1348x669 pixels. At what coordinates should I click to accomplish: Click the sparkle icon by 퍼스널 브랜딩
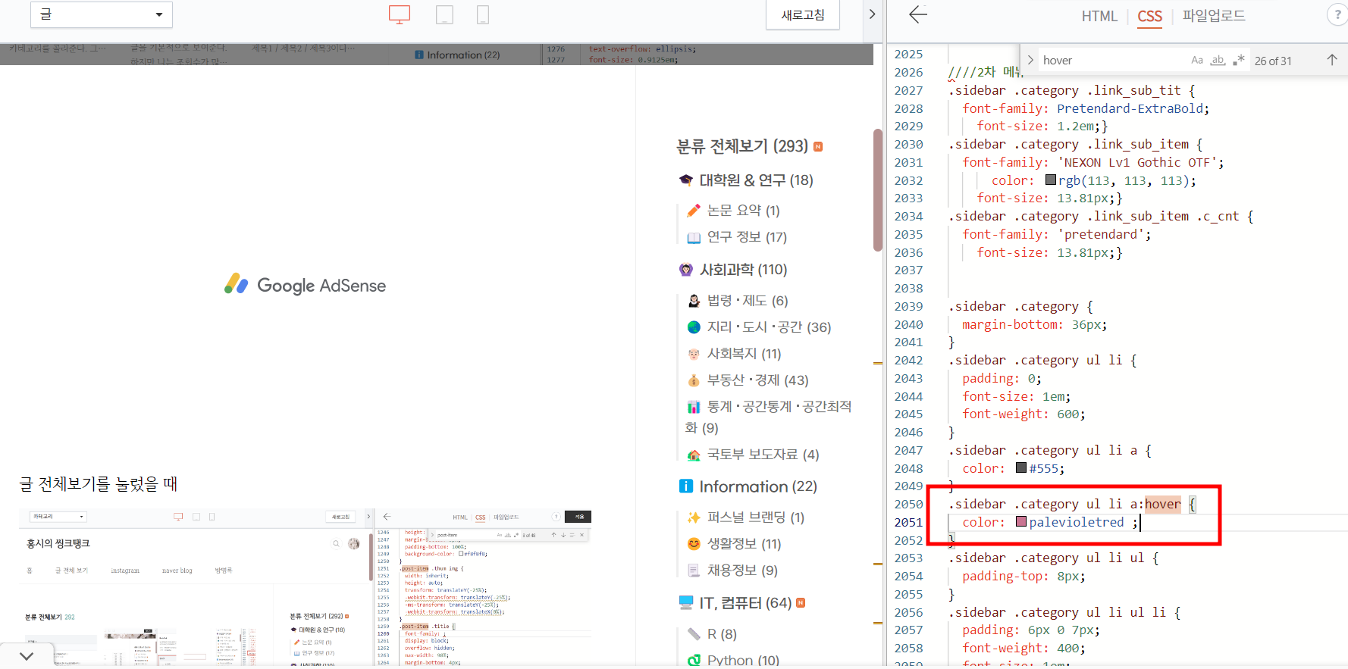pyautogui.click(x=693, y=517)
